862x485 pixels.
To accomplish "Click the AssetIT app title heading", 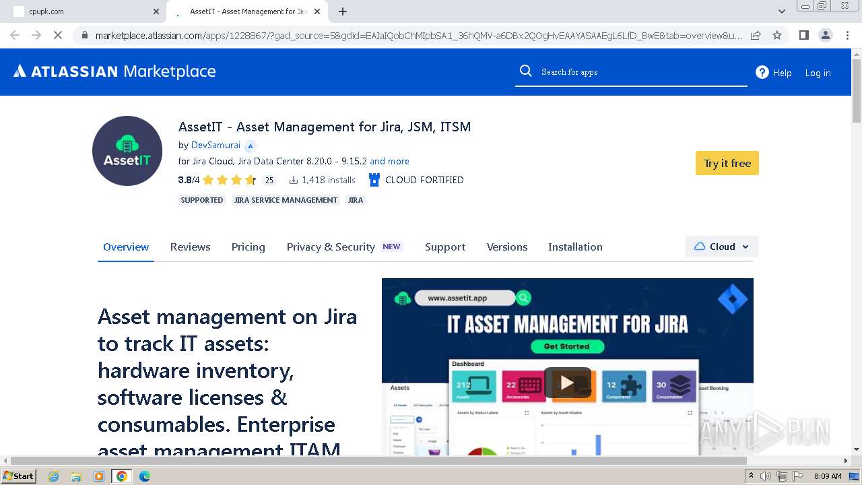I will click(x=325, y=127).
